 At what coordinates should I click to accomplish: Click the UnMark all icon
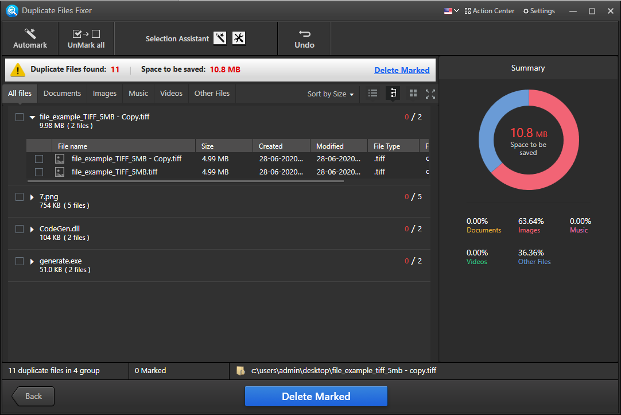pyautogui.click(x=86, y=34)
